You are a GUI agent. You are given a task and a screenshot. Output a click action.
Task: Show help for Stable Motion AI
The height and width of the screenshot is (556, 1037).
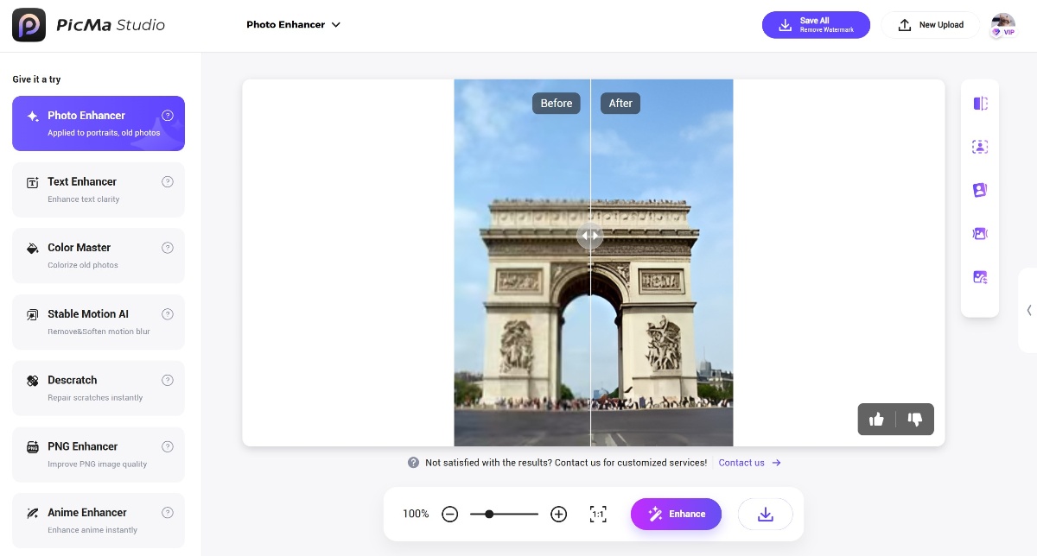[168, 314]
